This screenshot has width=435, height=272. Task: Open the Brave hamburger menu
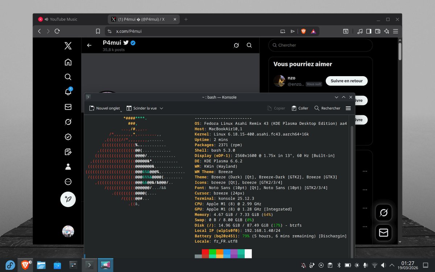395,31
